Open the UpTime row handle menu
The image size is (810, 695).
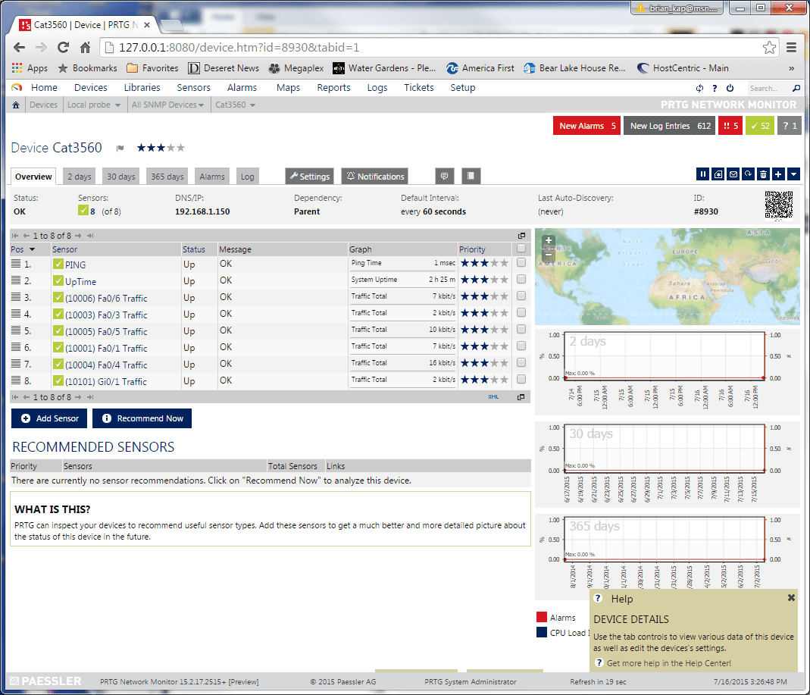point(16,280)
